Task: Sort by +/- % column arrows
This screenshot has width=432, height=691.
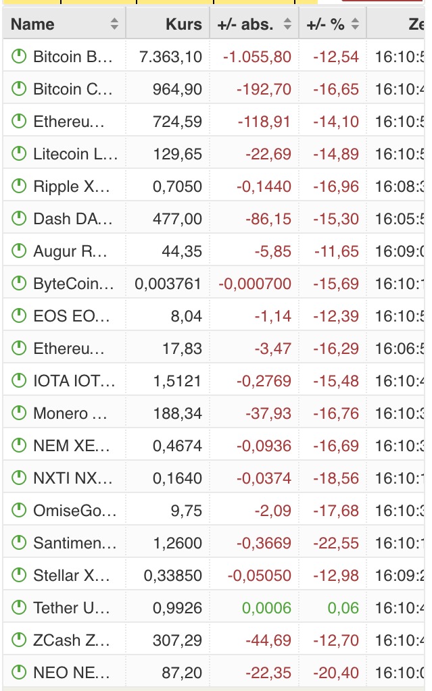Action: click(355, 24)
